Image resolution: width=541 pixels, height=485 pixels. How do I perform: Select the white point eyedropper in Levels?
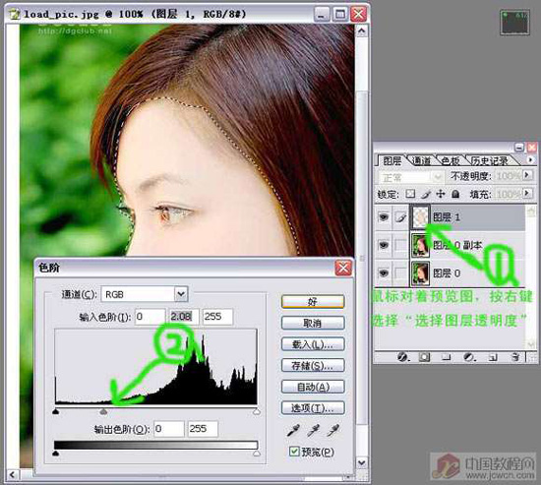(333, 430)
